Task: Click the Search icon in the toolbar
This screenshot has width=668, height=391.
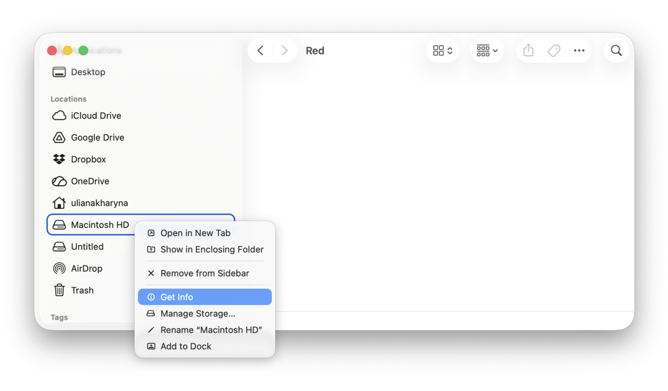Action: 616,50
